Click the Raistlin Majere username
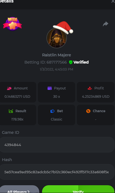Viewport: 115px width, 193px height. click(57, 55)
